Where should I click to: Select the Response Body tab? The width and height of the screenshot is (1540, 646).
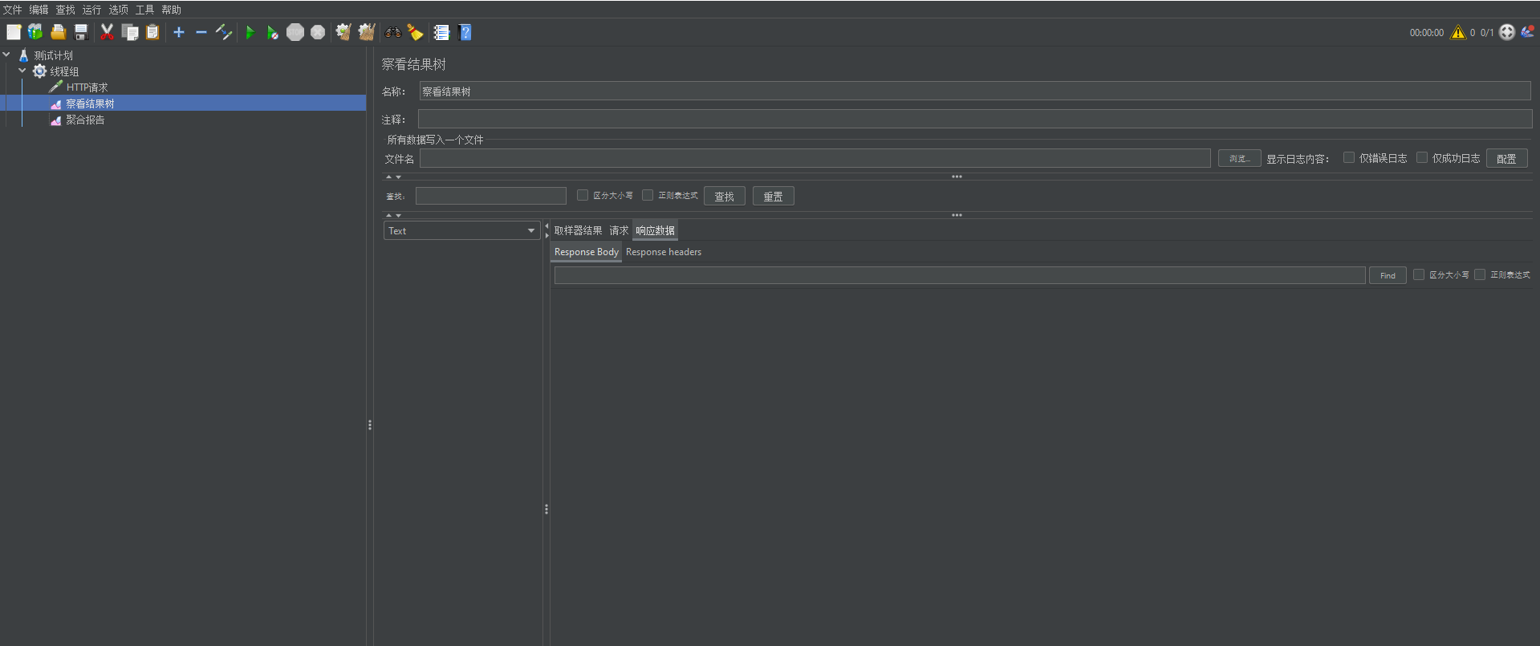tap(586, 252)
